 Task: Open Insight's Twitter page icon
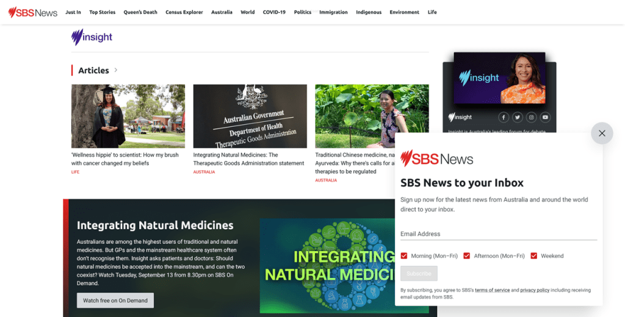coord(518,117)
